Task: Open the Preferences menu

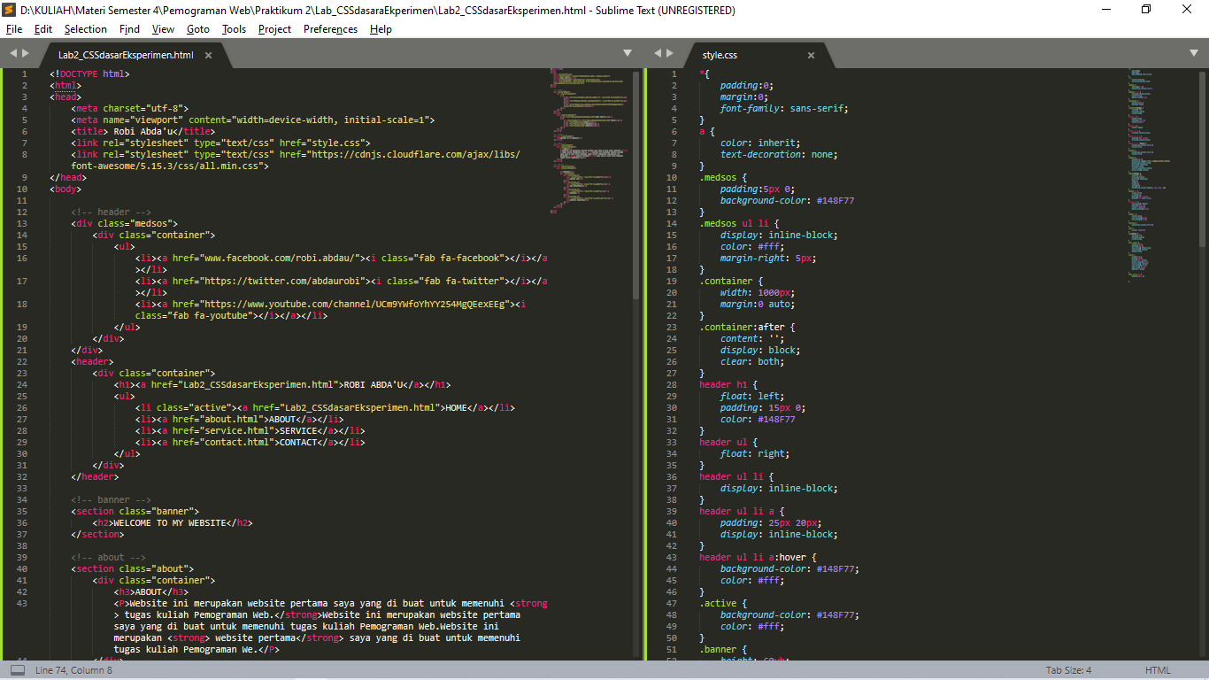Action: 331,29
